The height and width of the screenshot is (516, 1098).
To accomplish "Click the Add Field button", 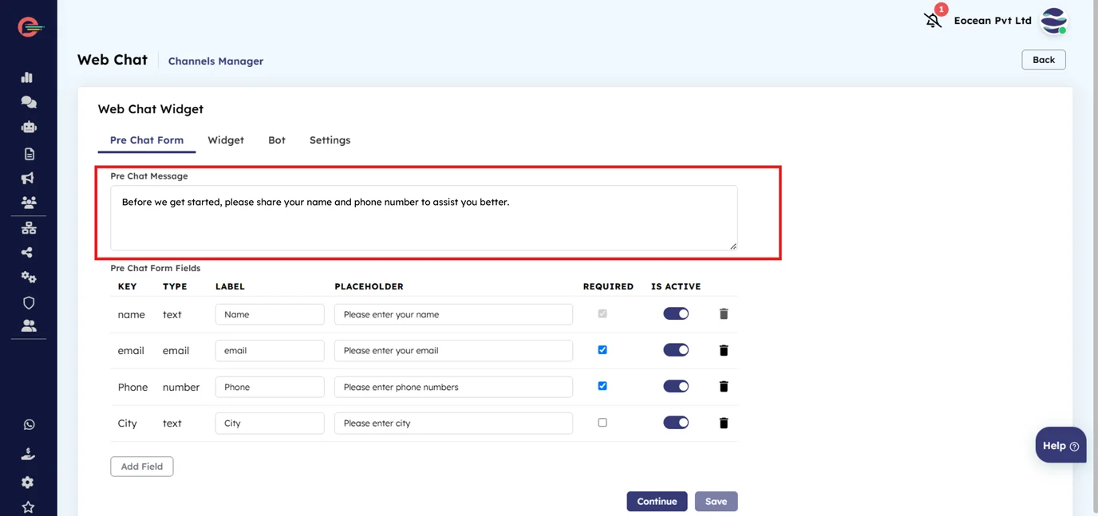I will point(142,467).
